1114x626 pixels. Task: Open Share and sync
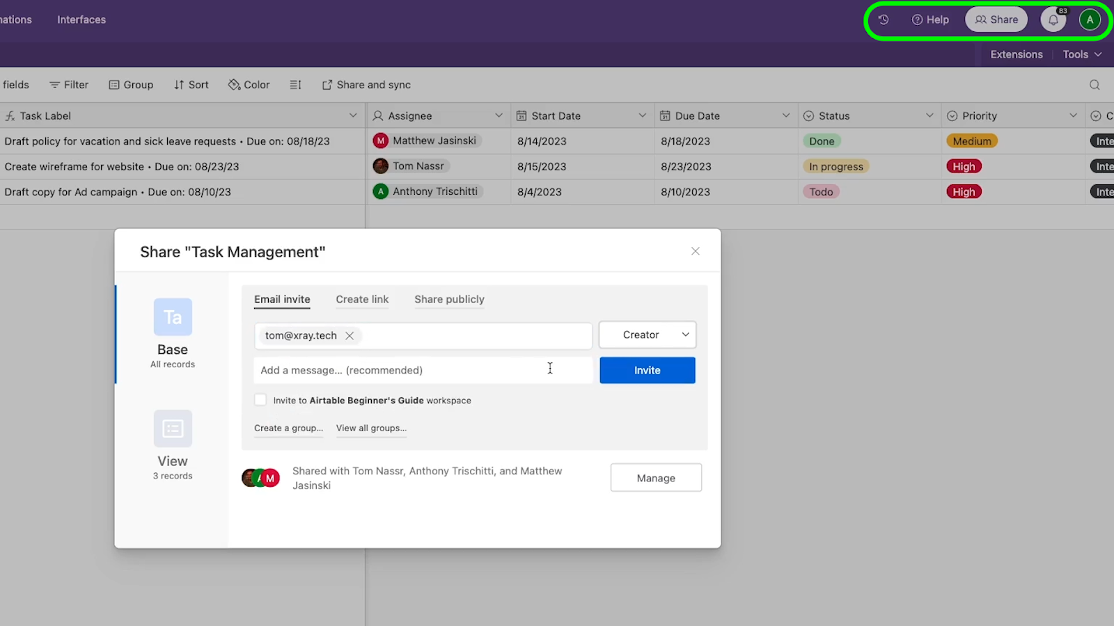click(x=366, y=85)
